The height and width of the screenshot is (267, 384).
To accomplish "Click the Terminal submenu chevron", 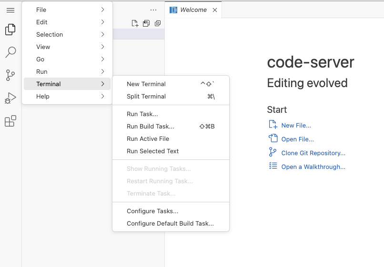I will pyautogui.click(x=102, y=84).
